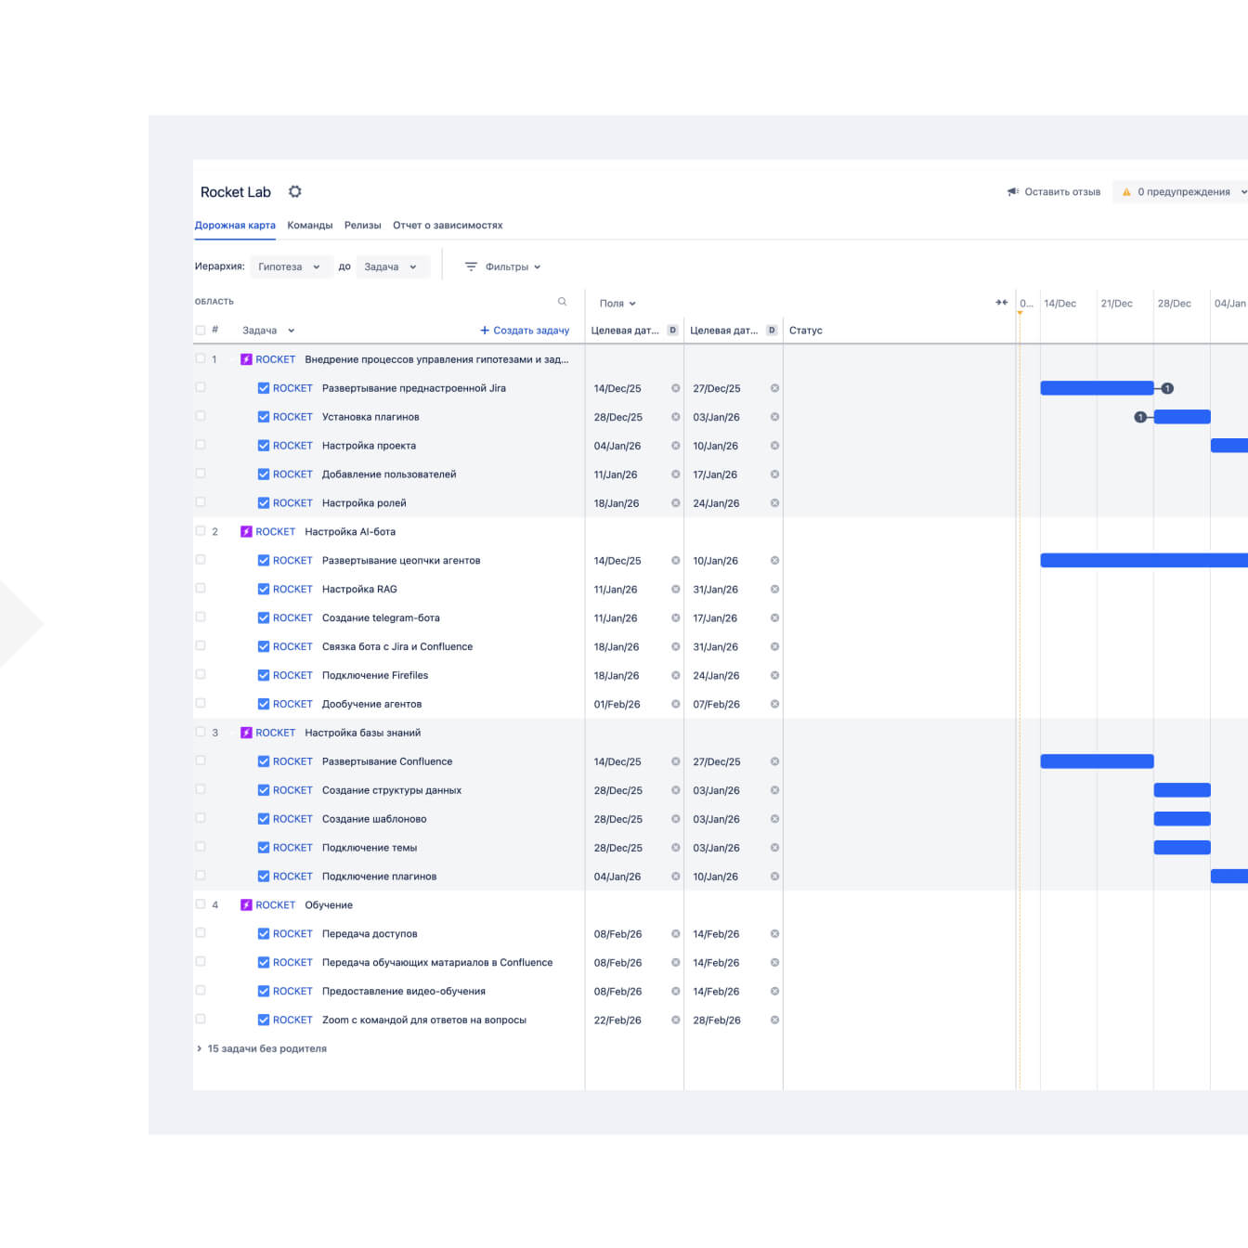
Task: Open the Гипотеза hierarchy dropdown
Action: [290, 266]
